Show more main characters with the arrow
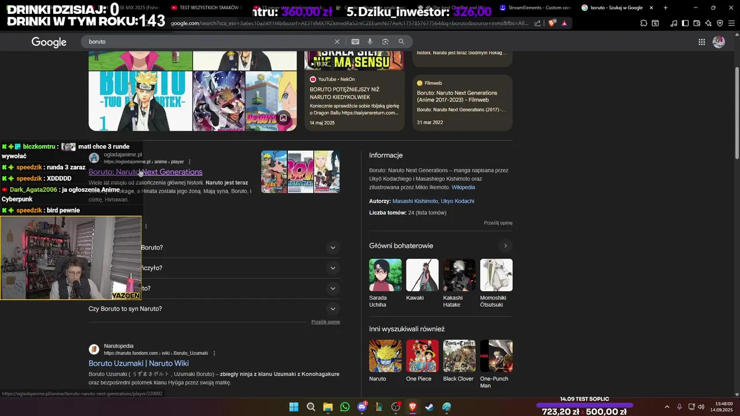The image size is (740, 416). 505,246
